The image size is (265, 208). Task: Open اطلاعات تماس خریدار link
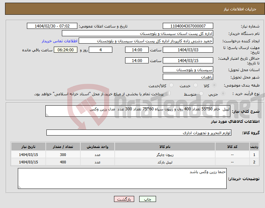pyautogui.click(x=60, y=41)
